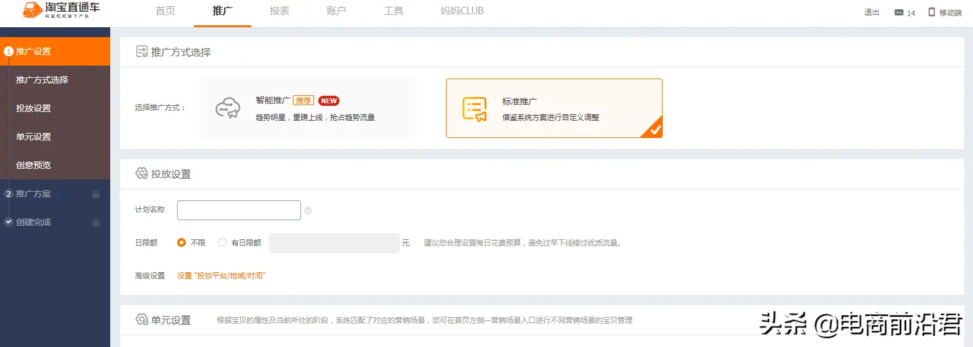The height and width of the screenshot is (347, 973).
Task: Click the lock icon beside 创建完成
Action: tap(96, 223)
